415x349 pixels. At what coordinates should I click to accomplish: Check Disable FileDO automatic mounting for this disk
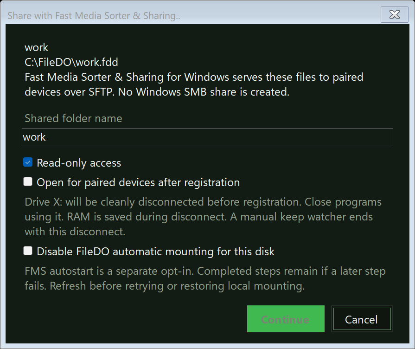click(x=28, y=251)
